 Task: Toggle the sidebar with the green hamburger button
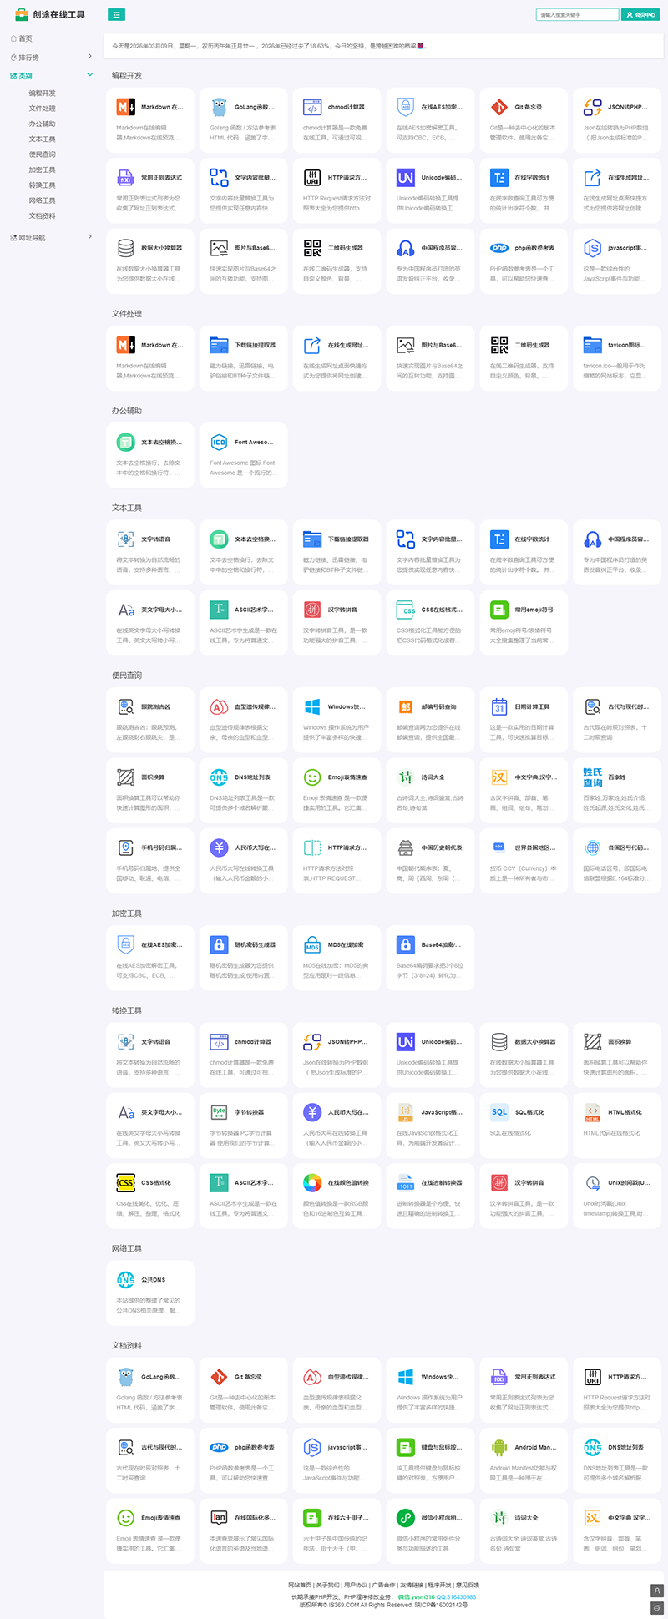click(x=117, y=14)
